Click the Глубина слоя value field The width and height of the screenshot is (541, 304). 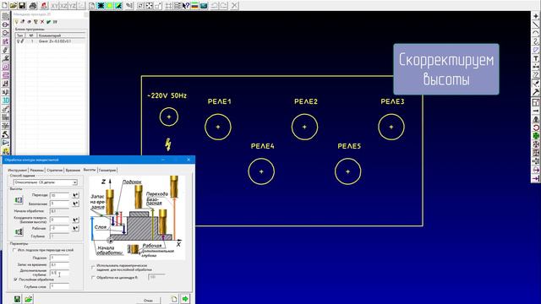60,286
